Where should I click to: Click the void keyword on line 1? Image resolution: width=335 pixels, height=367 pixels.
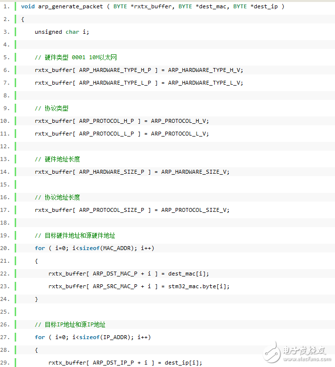tap(28, 6)
